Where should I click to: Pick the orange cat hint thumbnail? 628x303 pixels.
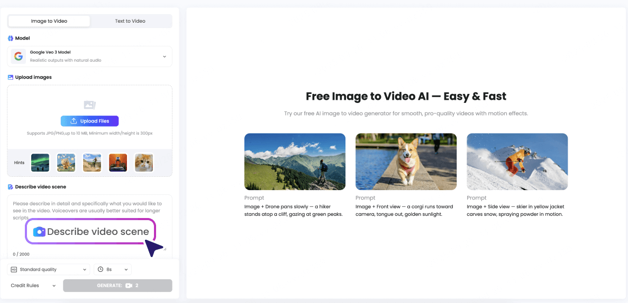pyautogui.click(x=144, y=163)
